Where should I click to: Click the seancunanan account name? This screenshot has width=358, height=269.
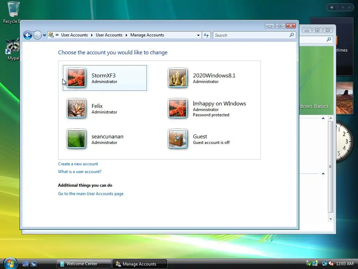(107, 136)
